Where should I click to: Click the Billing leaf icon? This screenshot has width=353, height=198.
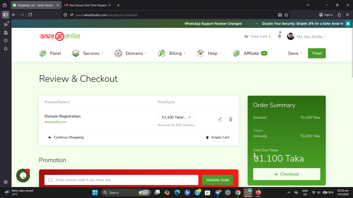click(162, 53)
